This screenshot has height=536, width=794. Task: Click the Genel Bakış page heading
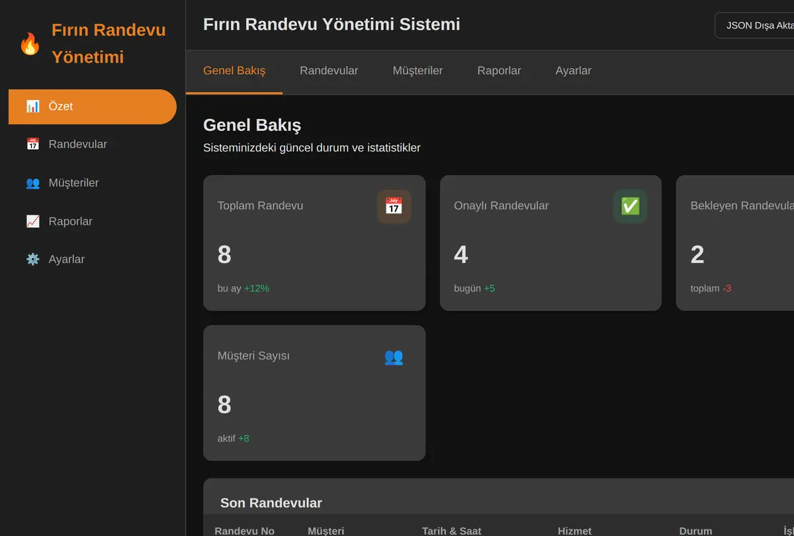coord(252,125)
